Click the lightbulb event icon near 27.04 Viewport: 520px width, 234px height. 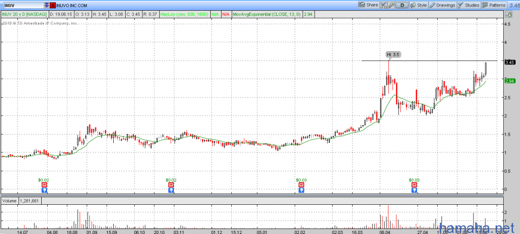(x=414, y=190)
